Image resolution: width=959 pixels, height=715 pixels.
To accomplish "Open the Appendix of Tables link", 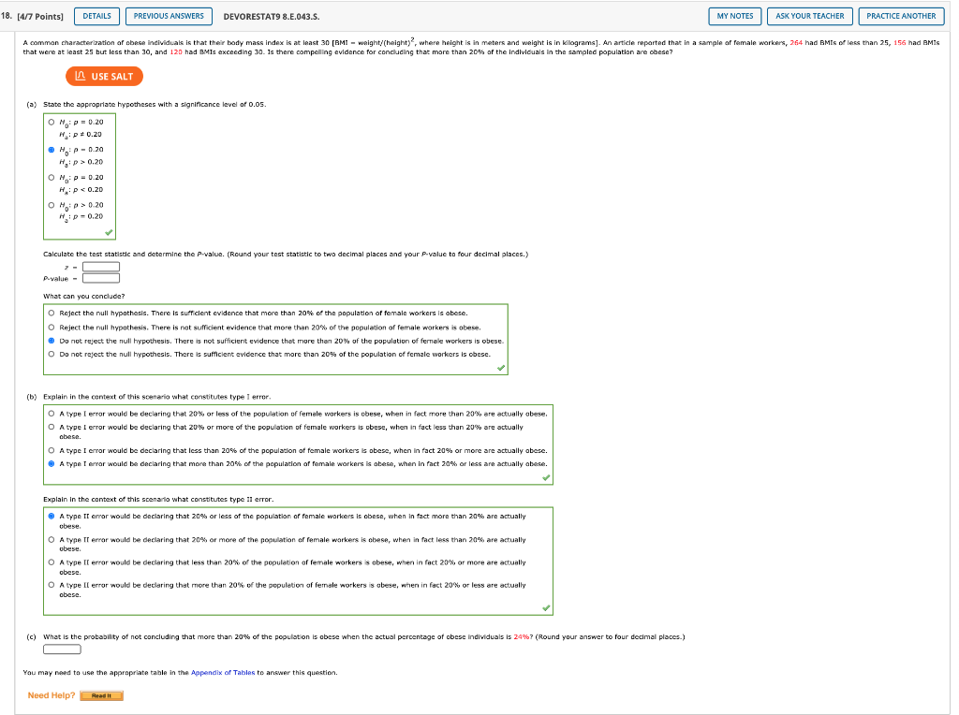I will 225,670.
